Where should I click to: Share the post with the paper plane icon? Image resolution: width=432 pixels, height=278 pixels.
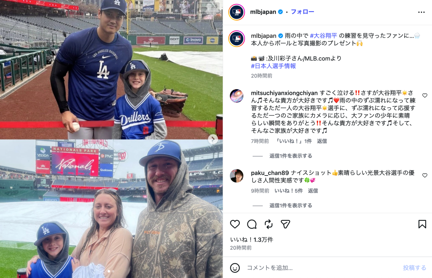click(285, 224)
